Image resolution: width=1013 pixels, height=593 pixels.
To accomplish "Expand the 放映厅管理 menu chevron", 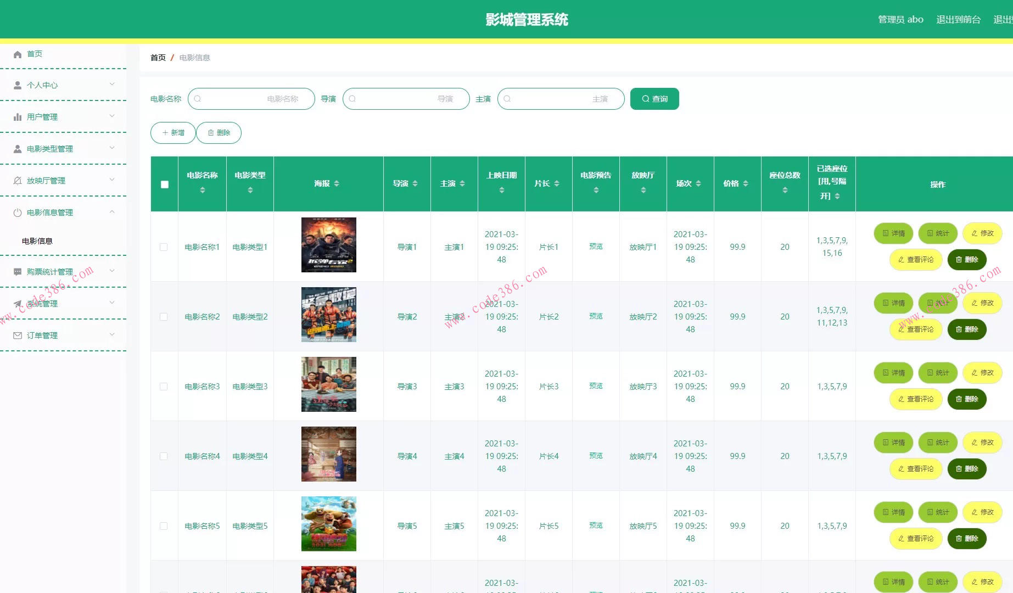I will [113, 180].
